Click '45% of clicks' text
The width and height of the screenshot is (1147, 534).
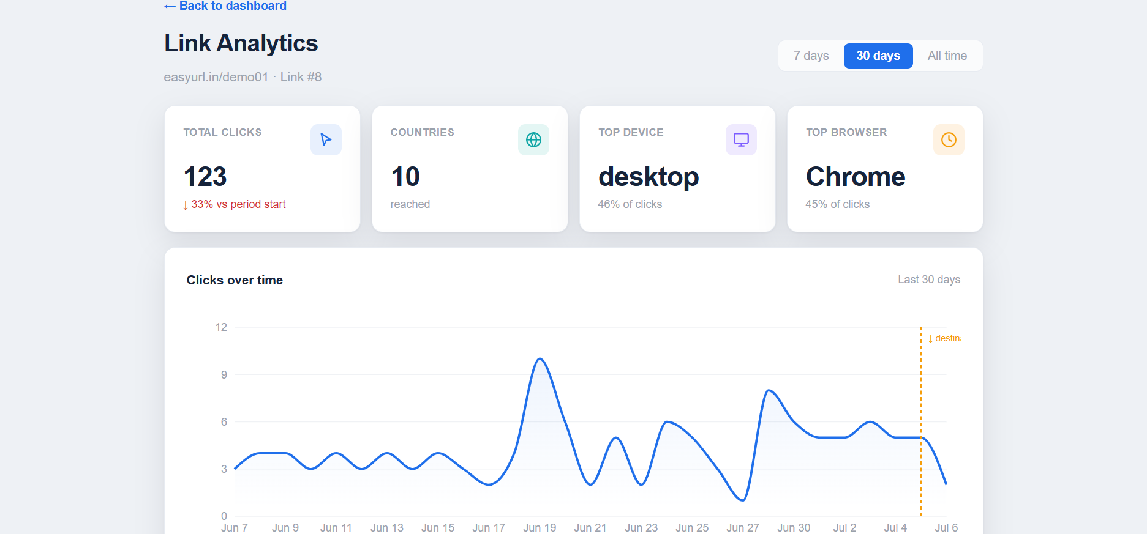837,204
